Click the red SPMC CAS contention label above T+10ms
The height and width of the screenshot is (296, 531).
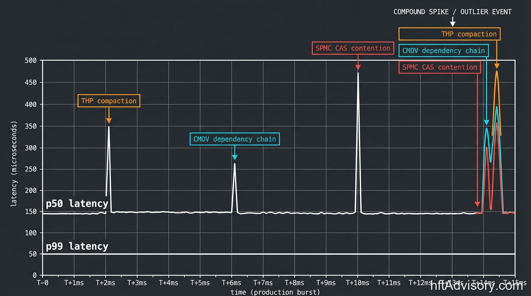click(x=352, y=48)
